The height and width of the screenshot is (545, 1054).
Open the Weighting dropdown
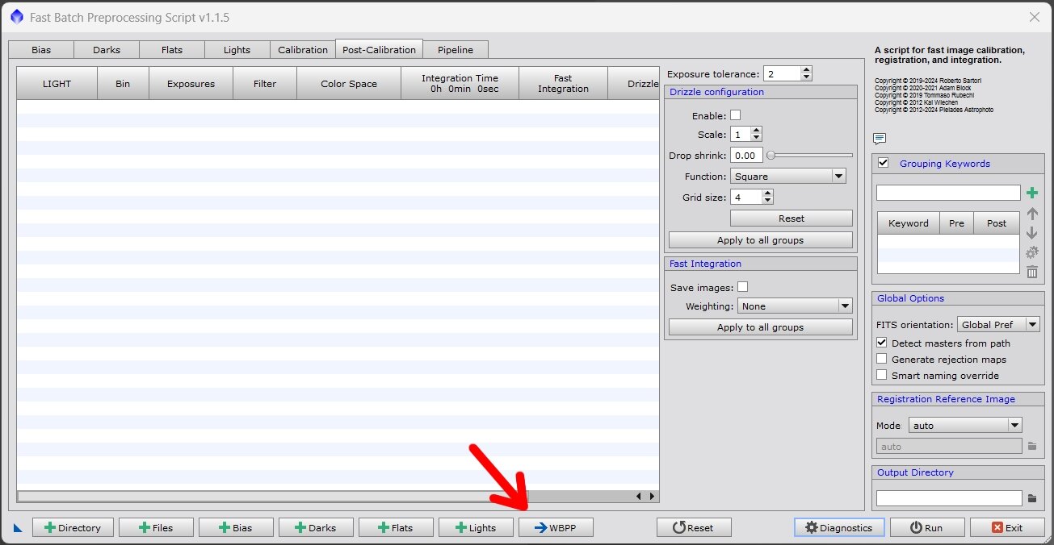795,306
